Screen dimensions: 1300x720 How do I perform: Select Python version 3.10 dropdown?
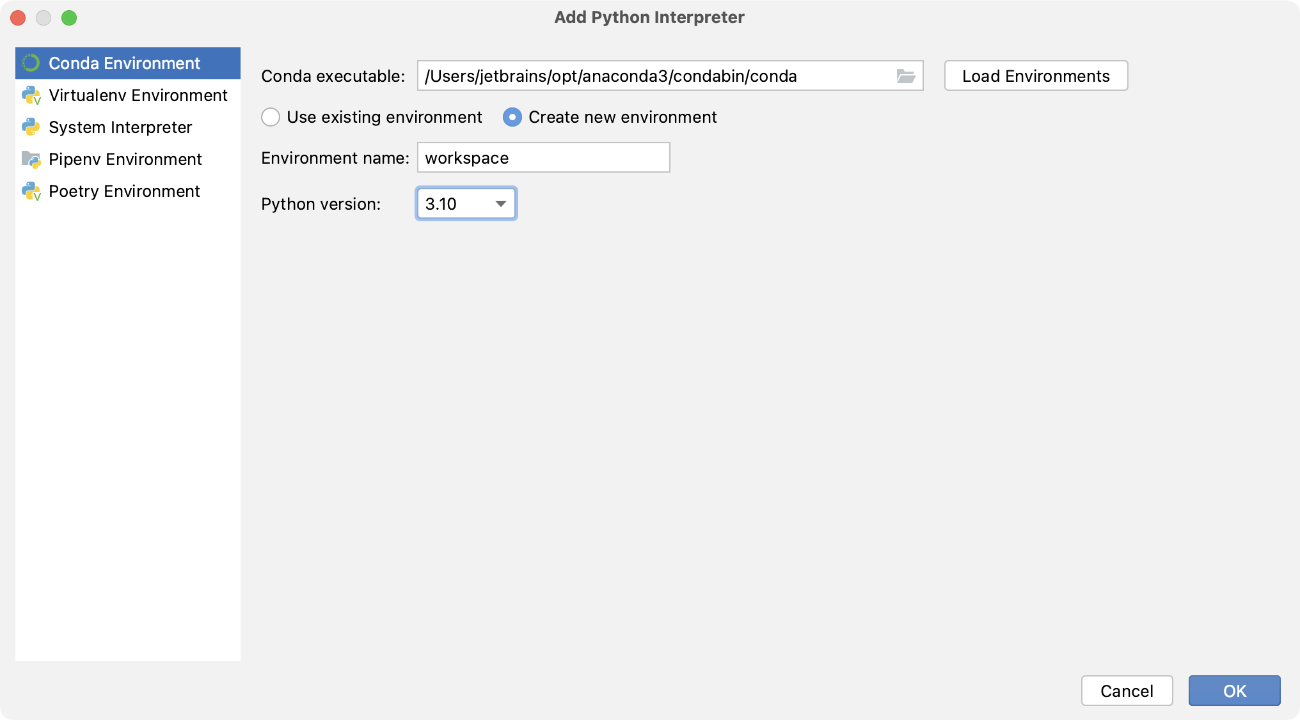coord(464,203)
